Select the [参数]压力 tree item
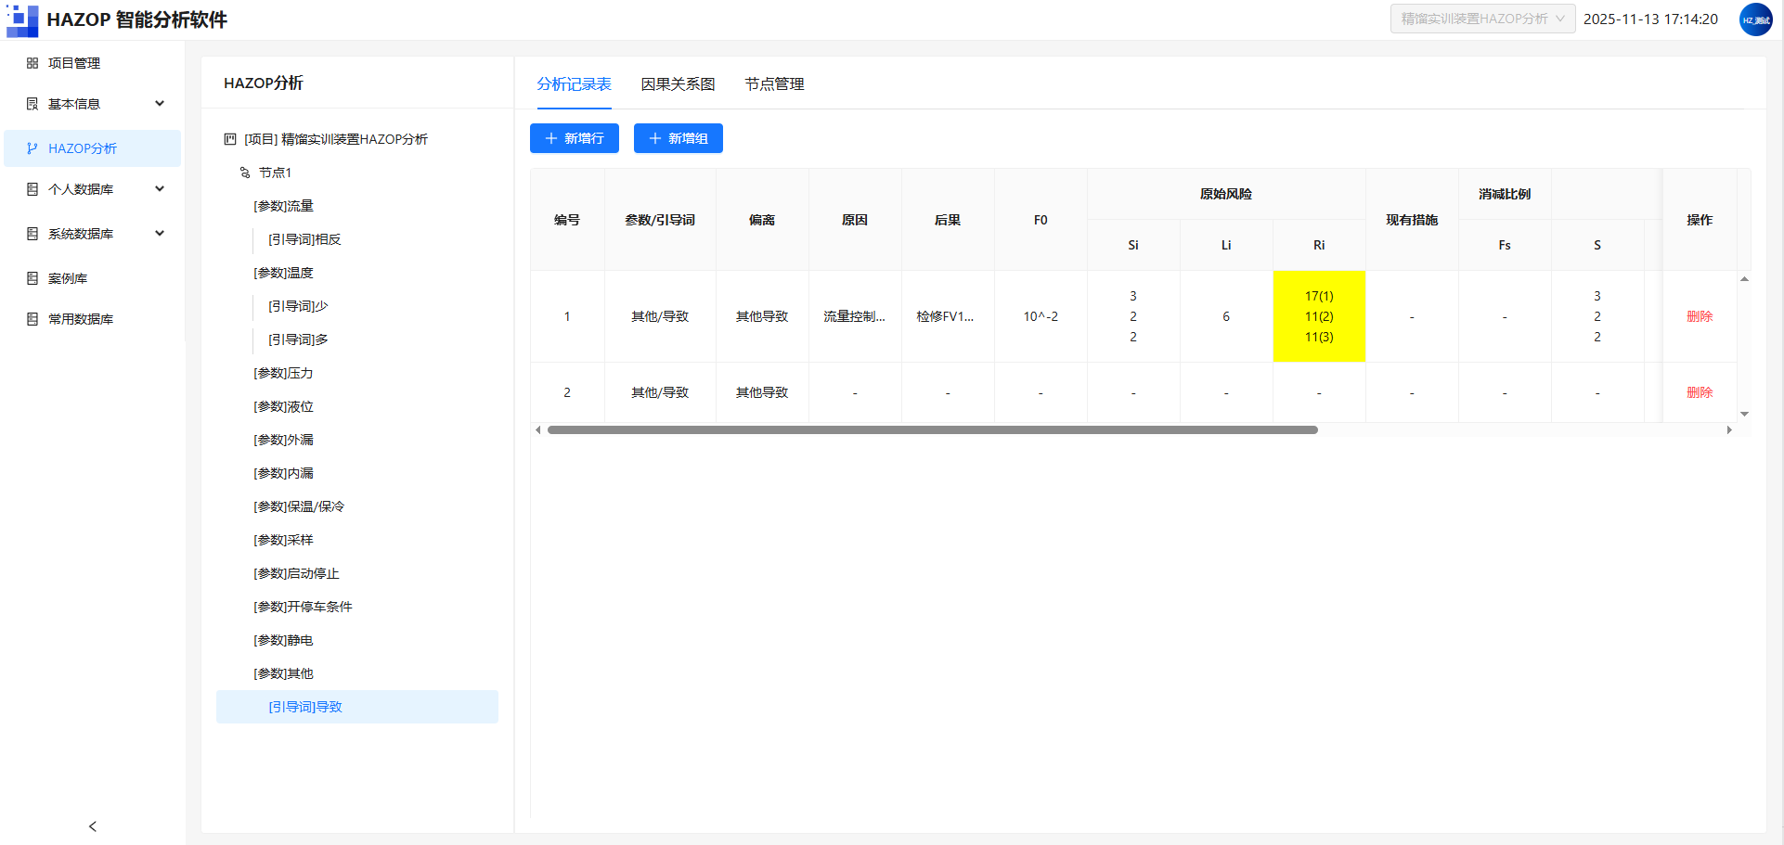This screenshot has width=1784, height=845. point(283,373)
